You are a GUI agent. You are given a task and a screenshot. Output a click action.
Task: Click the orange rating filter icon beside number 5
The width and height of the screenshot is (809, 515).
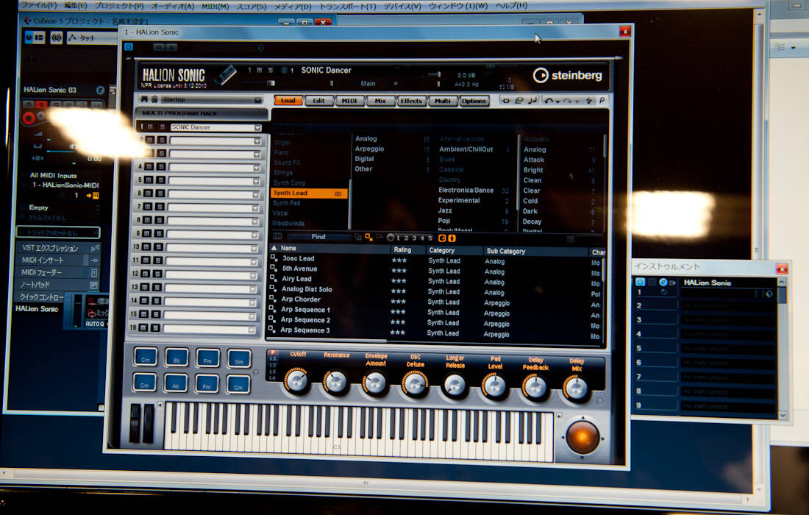coord(442,238)
